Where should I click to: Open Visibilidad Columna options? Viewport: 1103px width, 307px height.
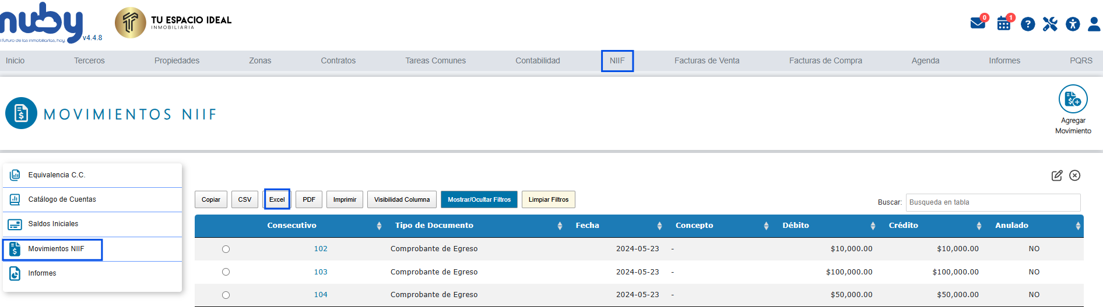click(402, 199)
